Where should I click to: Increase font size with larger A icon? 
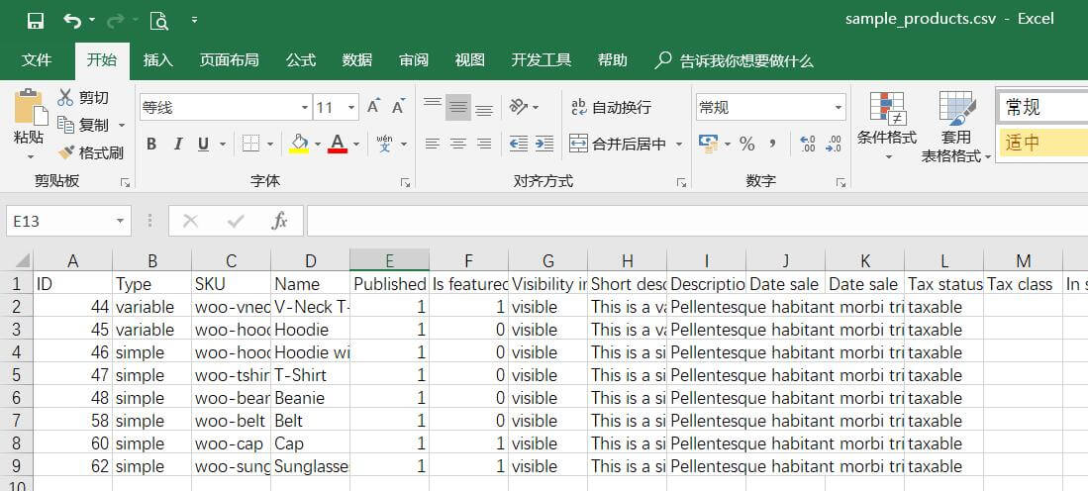[x=373, y=107]
